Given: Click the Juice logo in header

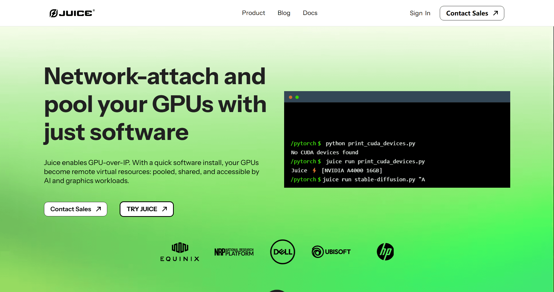Looking at the screenshot, I should pyautogui.click(x=72, y=13).
